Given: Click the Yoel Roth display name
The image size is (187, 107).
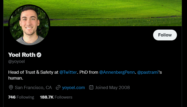Looking at the screenshot, I should click(22, 55).
